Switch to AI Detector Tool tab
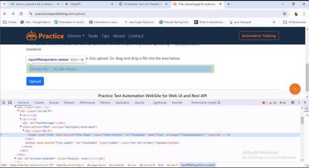309x168 pixels. [143, 4]
